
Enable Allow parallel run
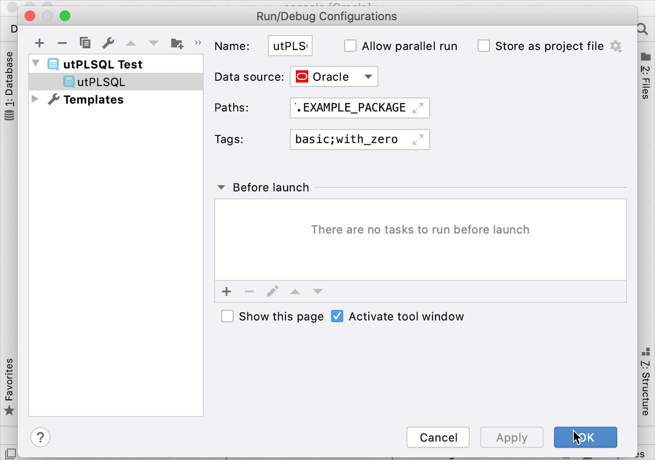350,46
